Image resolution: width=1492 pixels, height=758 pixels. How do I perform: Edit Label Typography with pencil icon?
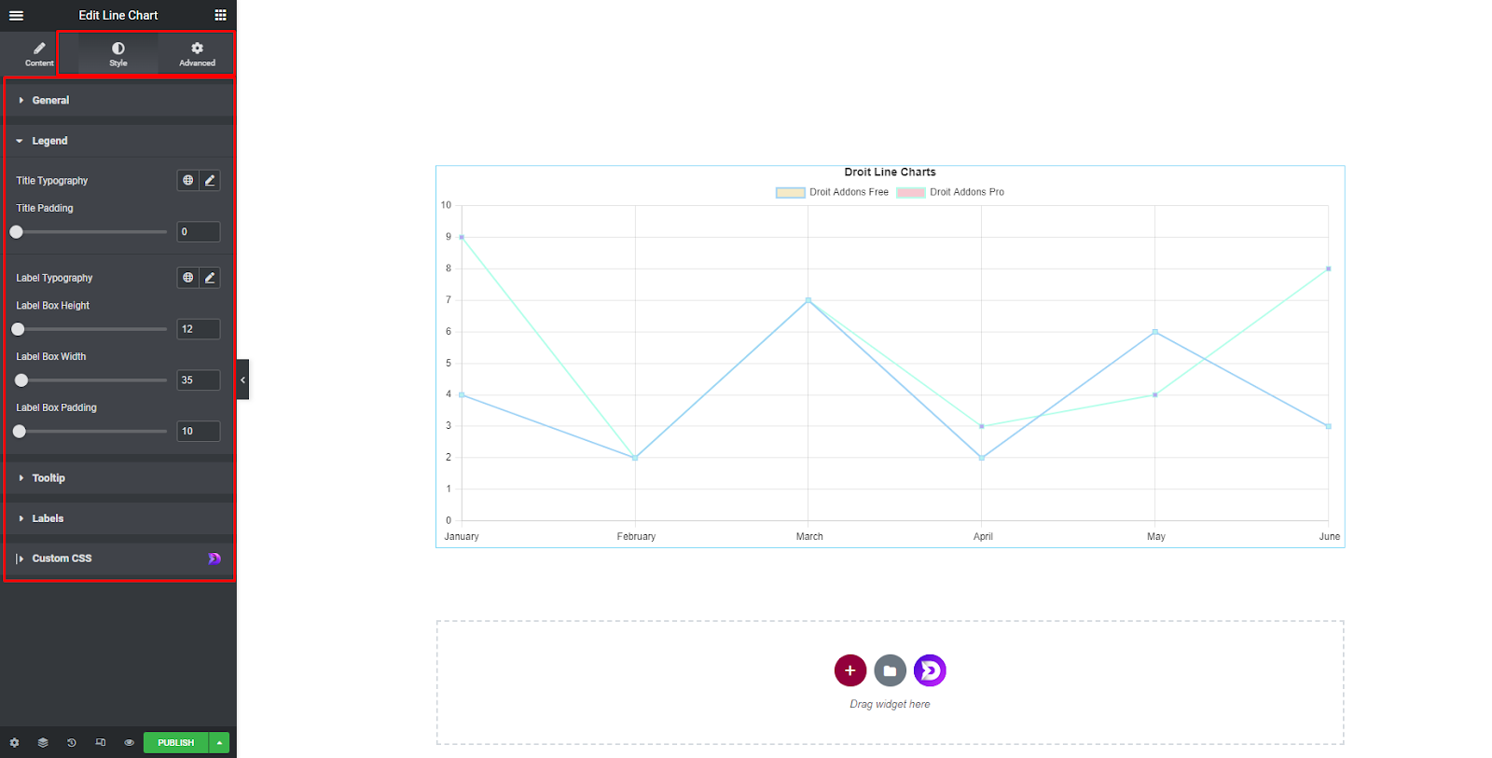coord(210,277)
